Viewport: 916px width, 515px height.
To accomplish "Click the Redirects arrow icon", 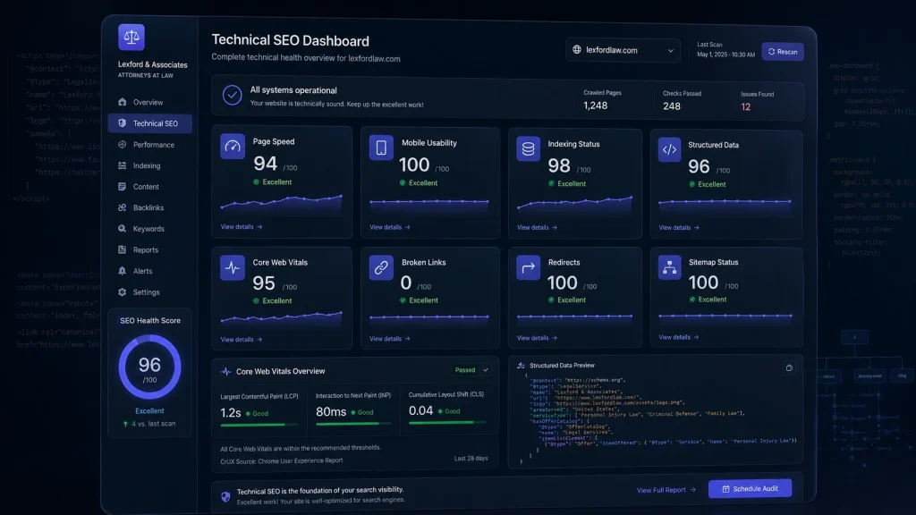I will pyautogui.click(x=528, y=268).
